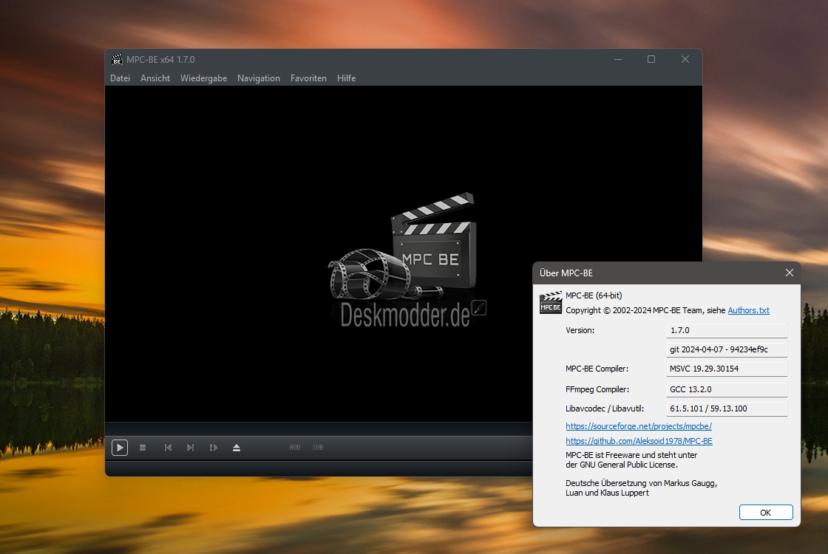Select audio track via AUD icon
The image size is (828, 554).
pos(295,448)
